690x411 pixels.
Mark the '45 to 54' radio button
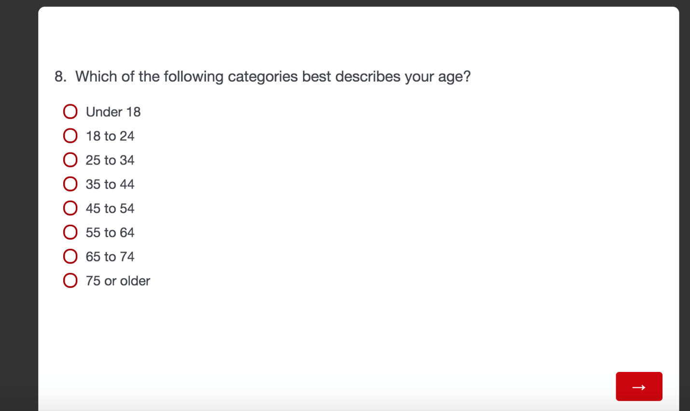70,208
